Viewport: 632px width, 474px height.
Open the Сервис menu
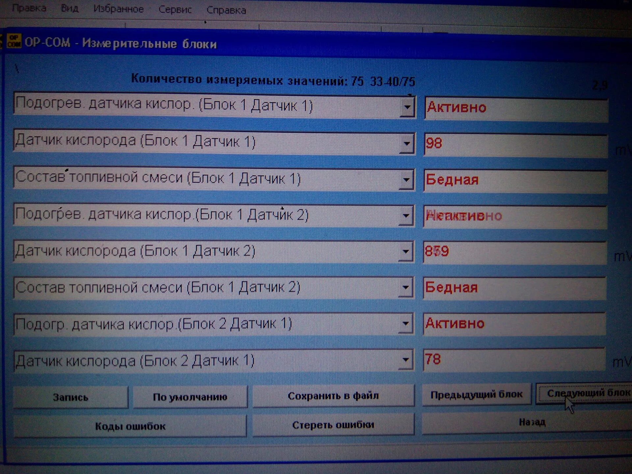(x=175, y=10)
